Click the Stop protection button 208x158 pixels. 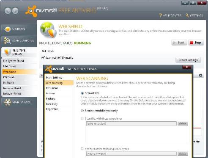(196, 43)
